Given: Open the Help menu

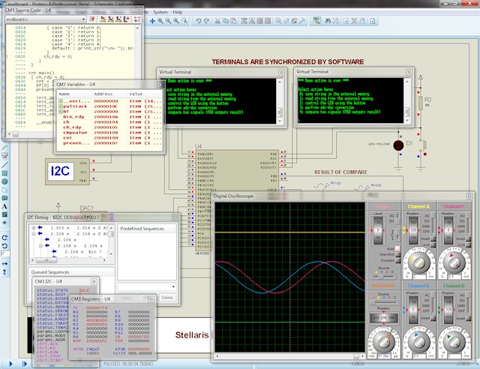Looking at the screenshot, I should click(x=177, y=13).
